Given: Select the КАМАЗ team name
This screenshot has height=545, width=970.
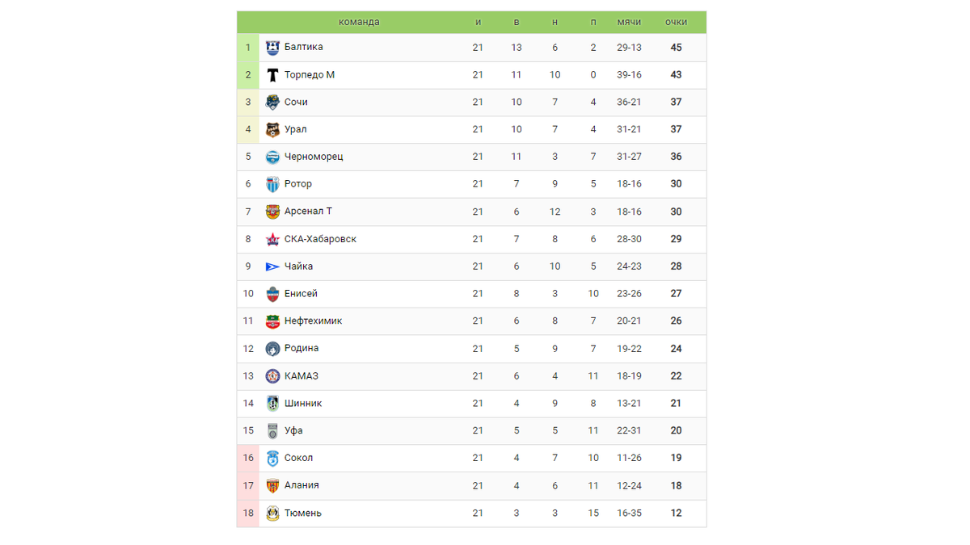Looking at the screenshot, I should point(302,376).
